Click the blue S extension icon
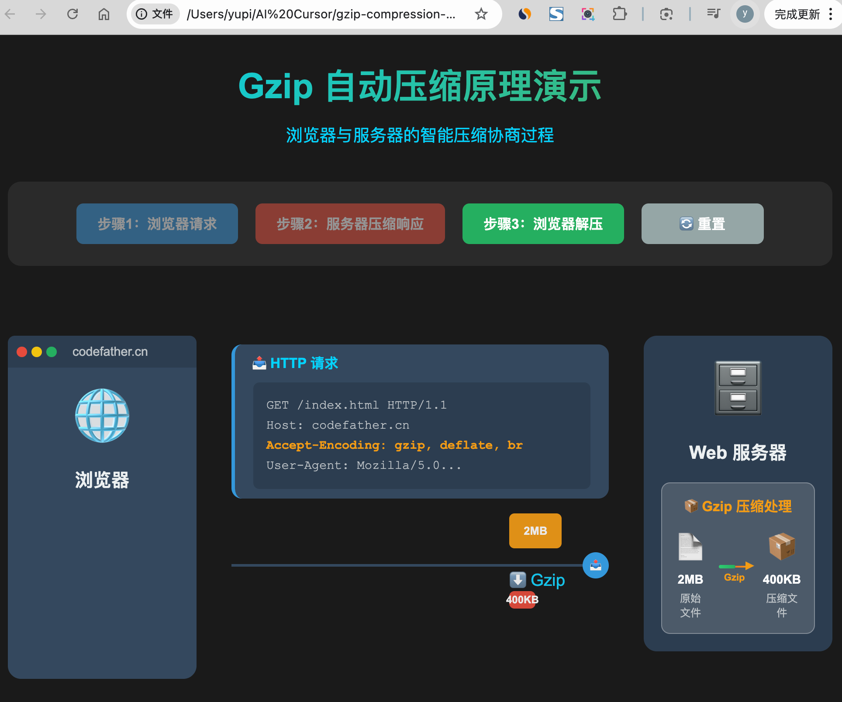Viewport: 842px width, 702px height. (556, 14)
